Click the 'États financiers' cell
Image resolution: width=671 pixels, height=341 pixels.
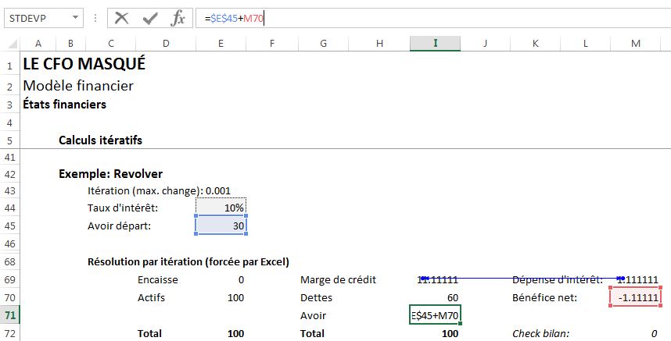pyautogui.click(x=65, y=105)
